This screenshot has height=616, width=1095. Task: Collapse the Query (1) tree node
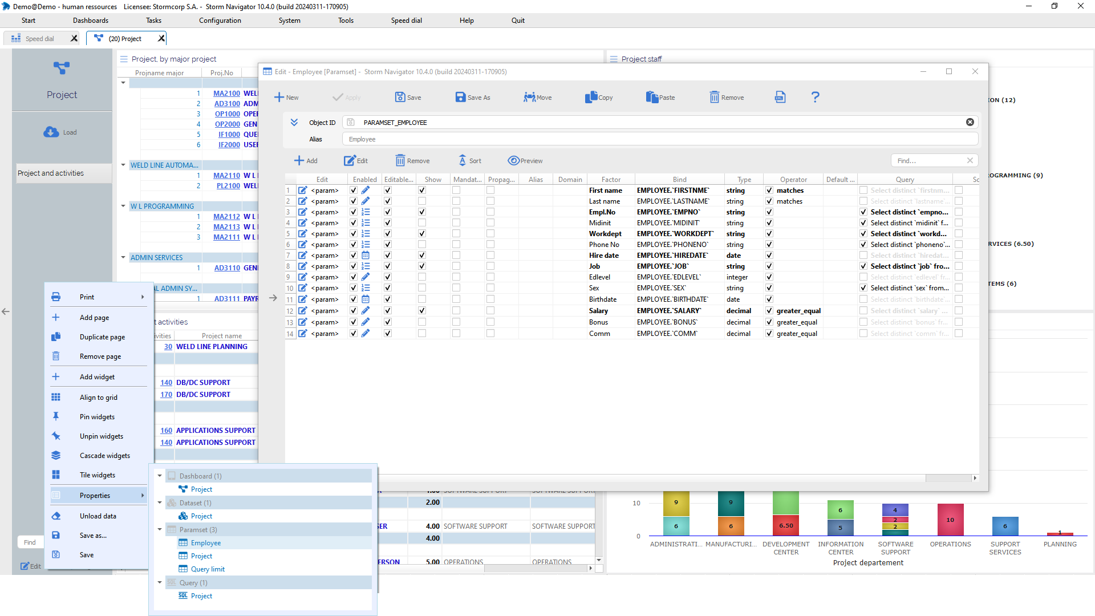[160, 582]
